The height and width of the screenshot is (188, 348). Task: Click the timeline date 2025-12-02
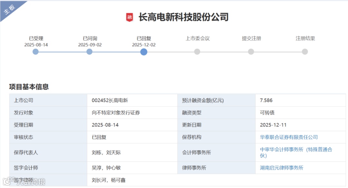144,45
